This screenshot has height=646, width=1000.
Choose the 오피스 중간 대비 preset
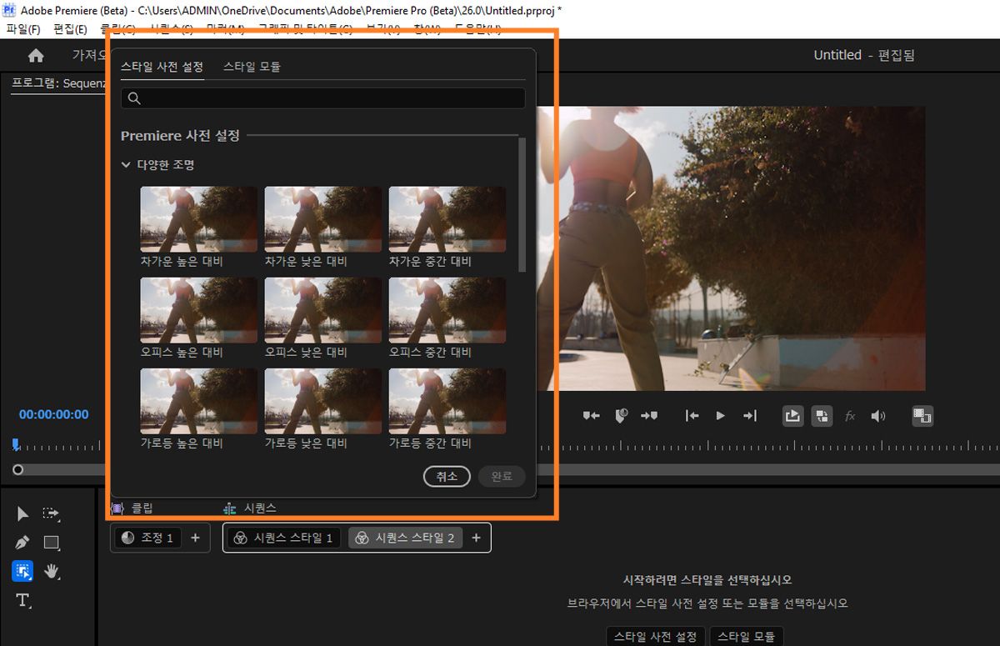[447, 310]
